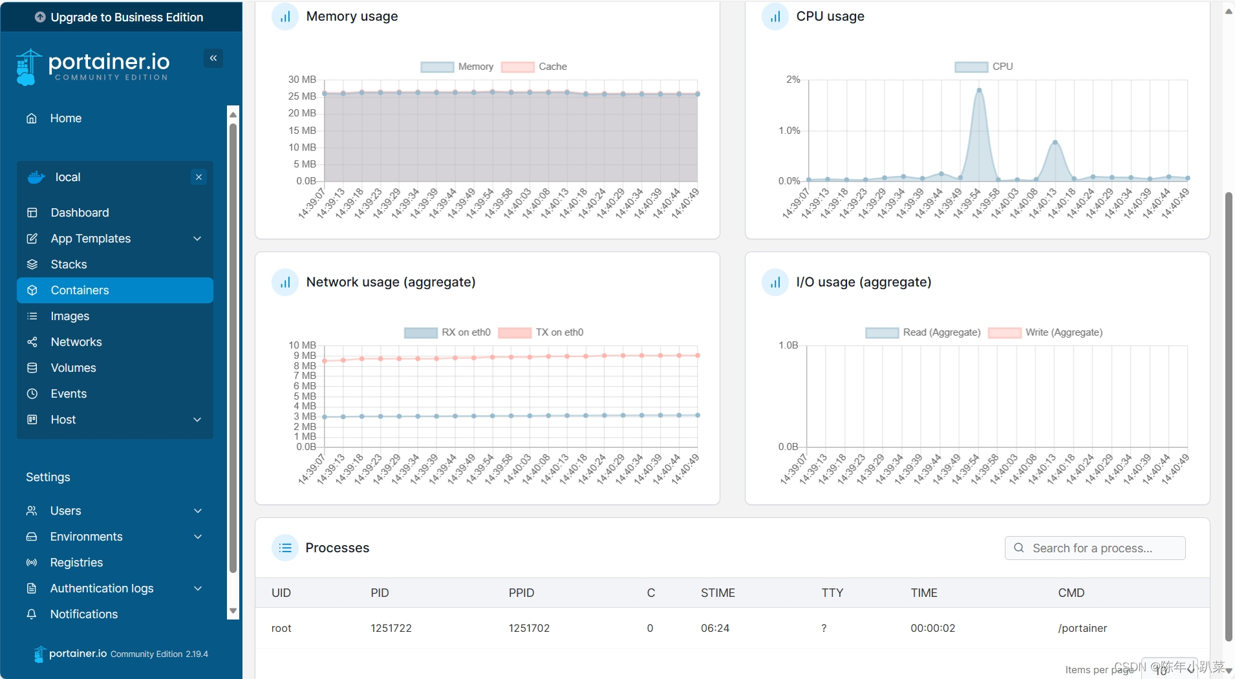The height and width of the screenshot is (679, 1235).
Task: Open the Items per page dropdown
Action: [x=1170, y=670]
